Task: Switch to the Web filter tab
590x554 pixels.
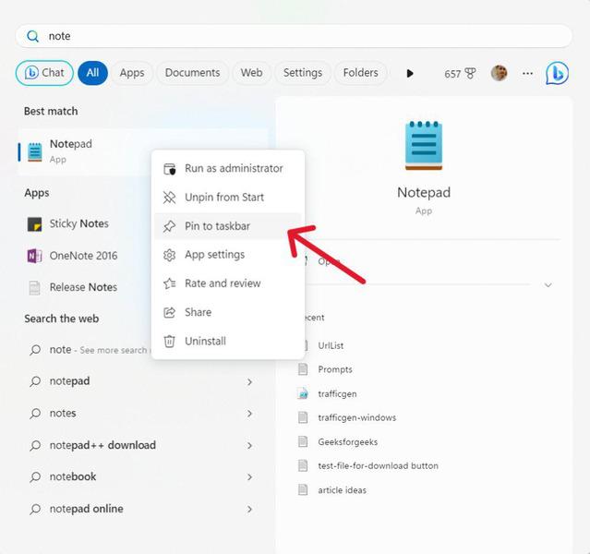Action: (251, 73)
